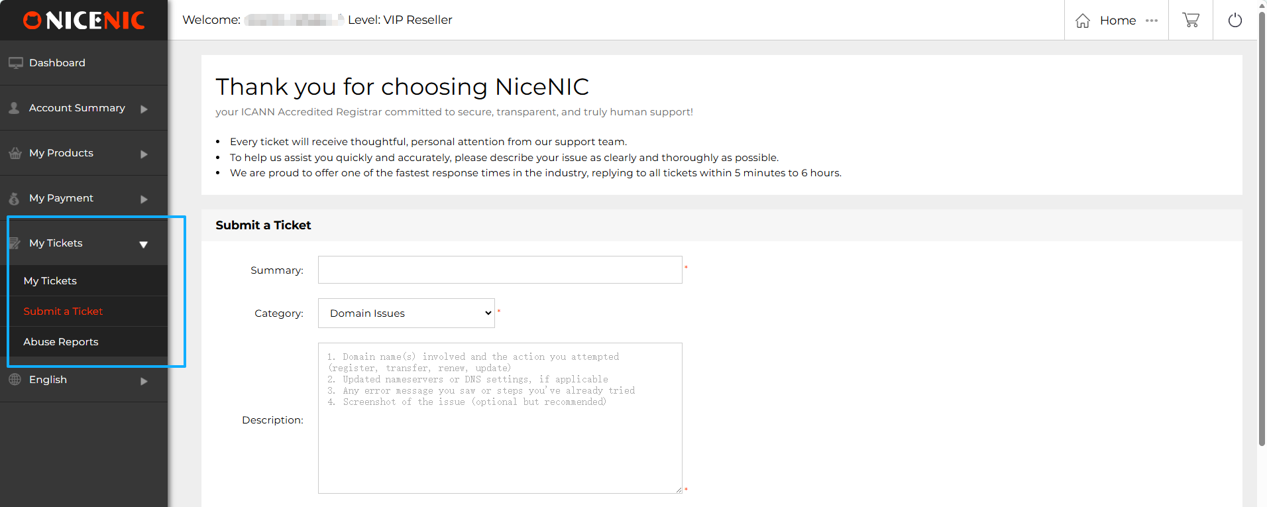The image size is (1267, 507).
Task: Open the shopping cart icon
Action: coord(1190,20)
